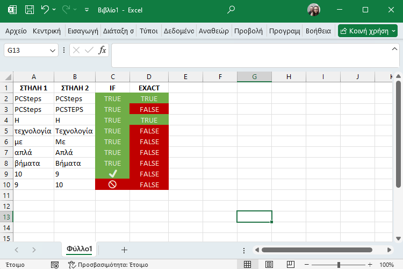Expand the Name Box dropdown arrow
Image resolution: width=403 pixels, height=269 pixels.
tap(53, 51)
